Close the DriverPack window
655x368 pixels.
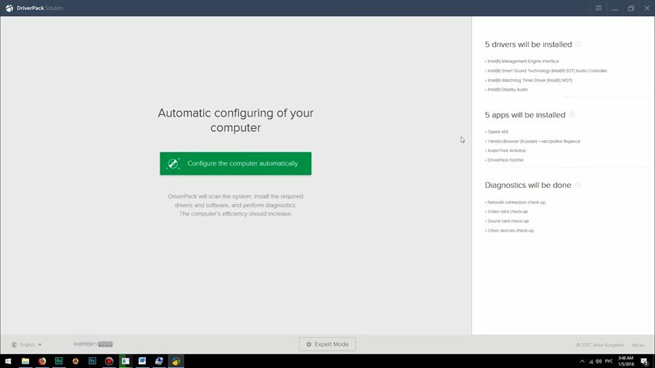(x=647, y=8)
